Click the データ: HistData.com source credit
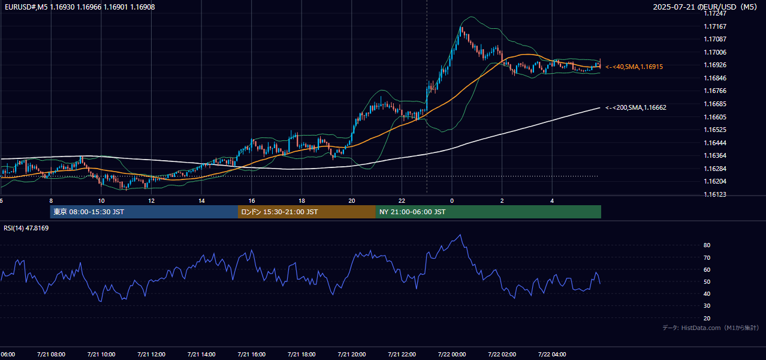Viewport: 766px width, 360px height. 711,328
